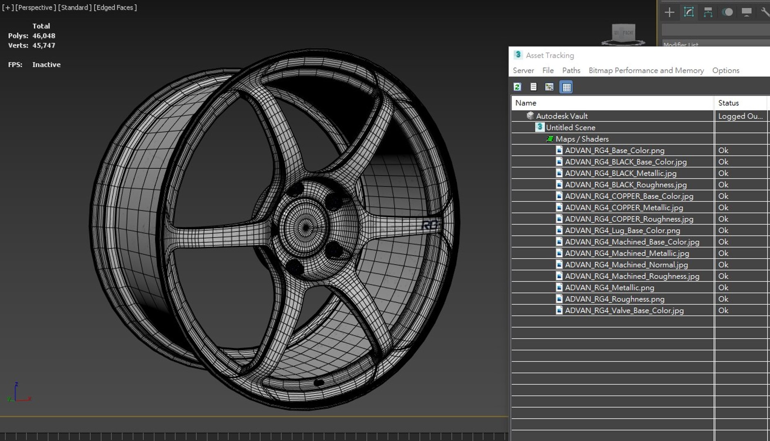Click the third Asset Tracking toolbar icon
The width and height of the screenshot is (770, 441).
click(x=549, y=87)
